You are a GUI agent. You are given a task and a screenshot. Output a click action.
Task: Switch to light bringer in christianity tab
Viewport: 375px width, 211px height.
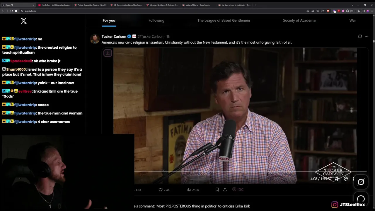pos(234,5)
